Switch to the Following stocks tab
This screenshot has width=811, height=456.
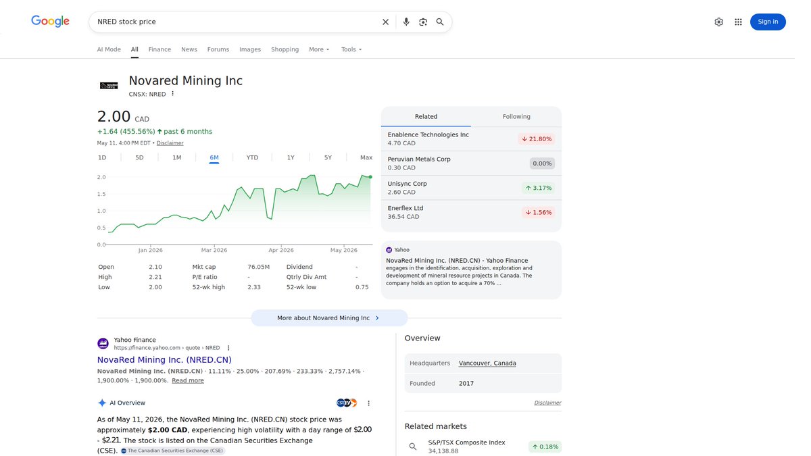(x=516, y=117)
